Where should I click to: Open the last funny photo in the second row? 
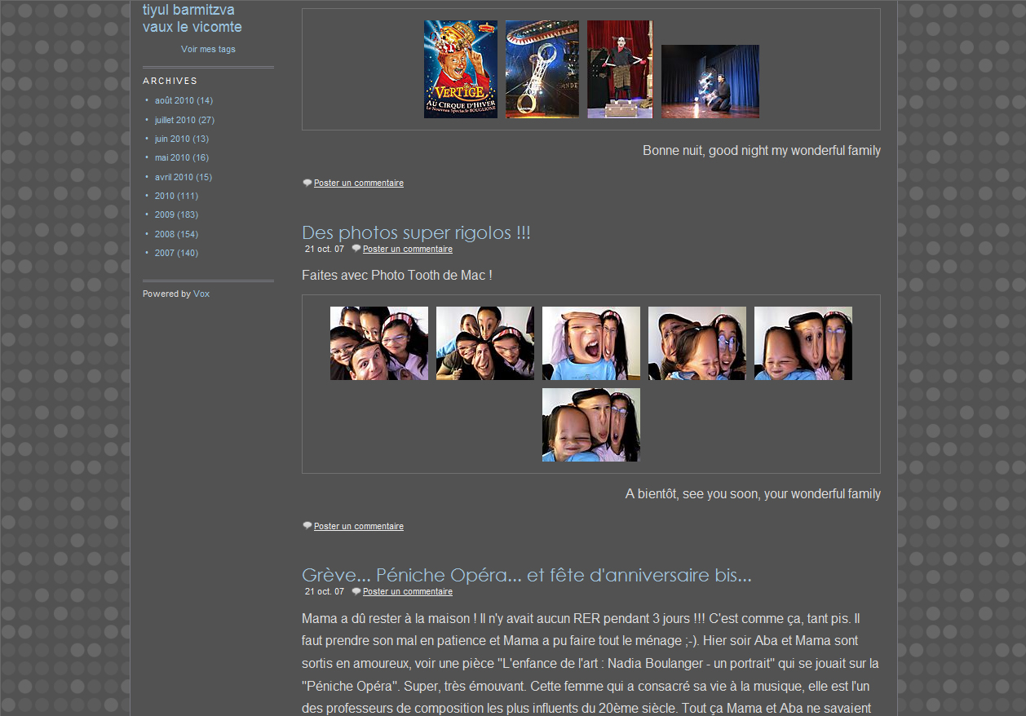coord(590,425)
